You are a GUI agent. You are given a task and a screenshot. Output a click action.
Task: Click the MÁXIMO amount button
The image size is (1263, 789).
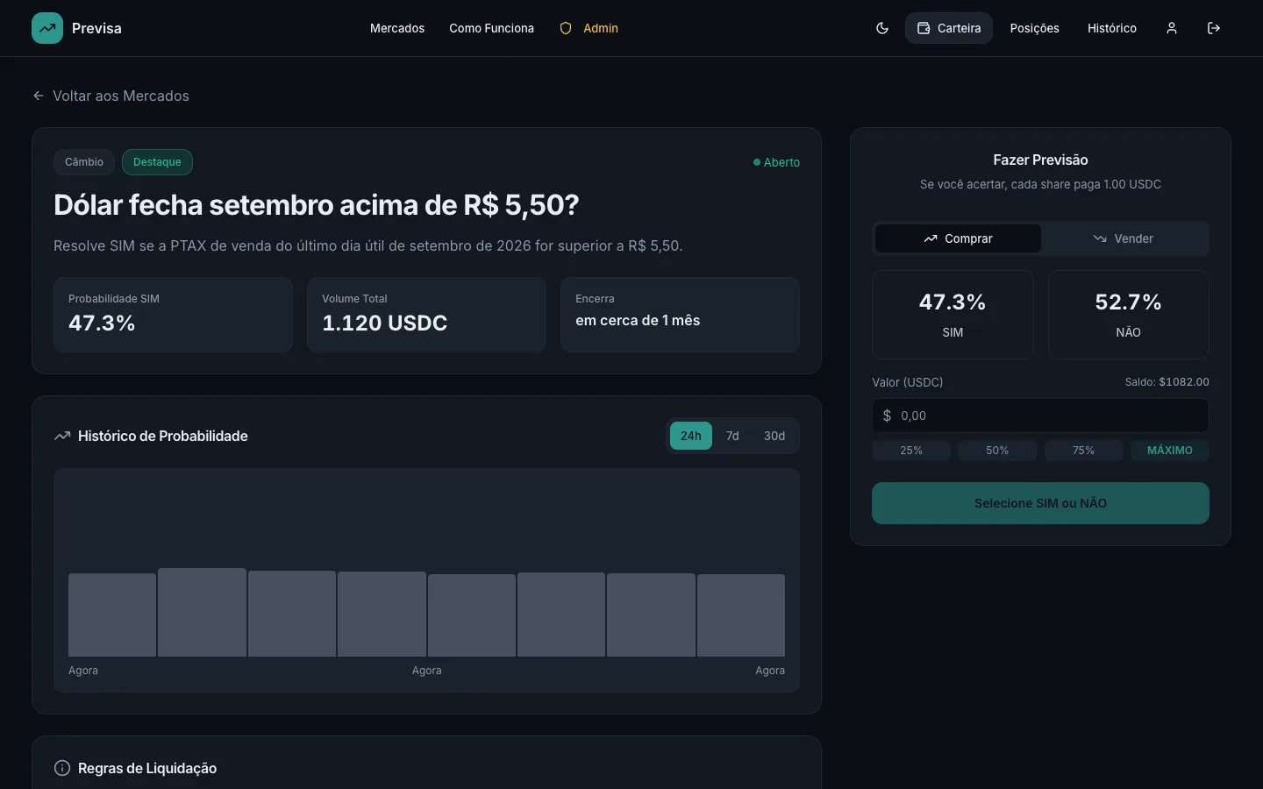(1170, 451)
